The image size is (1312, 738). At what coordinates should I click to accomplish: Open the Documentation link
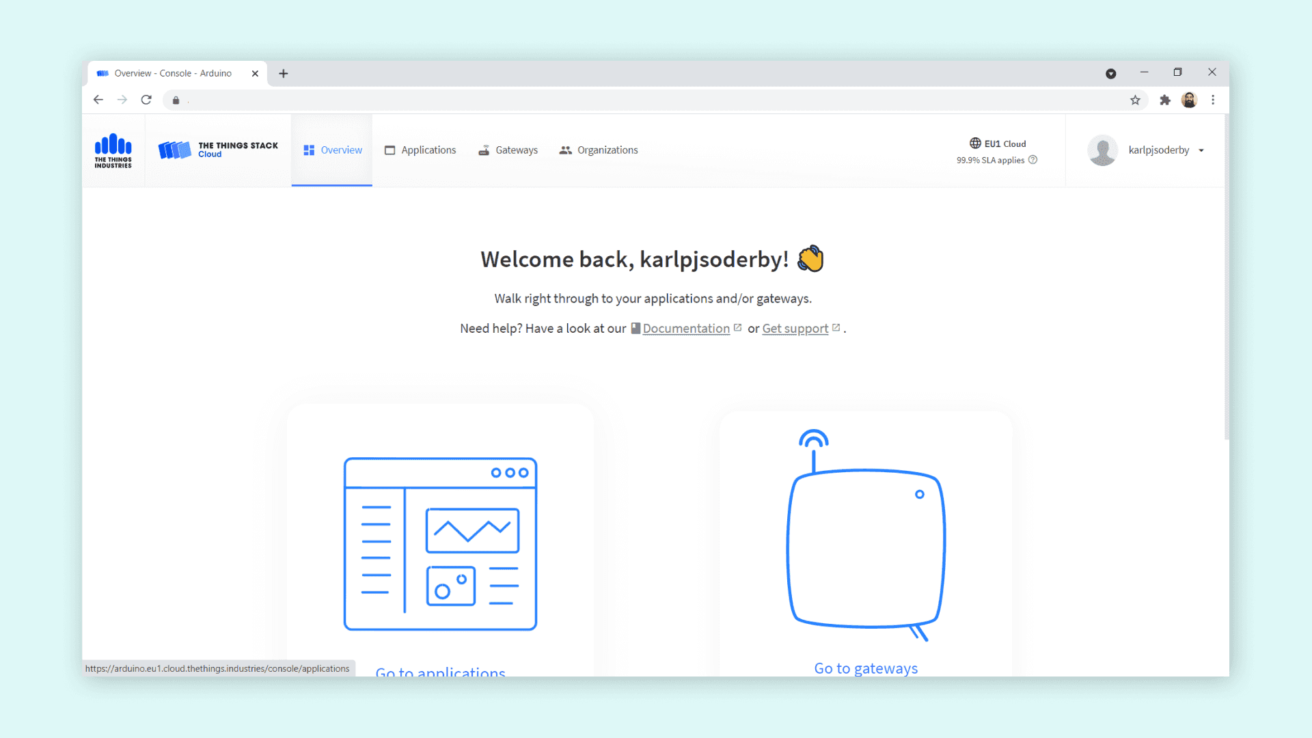(x=686, y=329)
